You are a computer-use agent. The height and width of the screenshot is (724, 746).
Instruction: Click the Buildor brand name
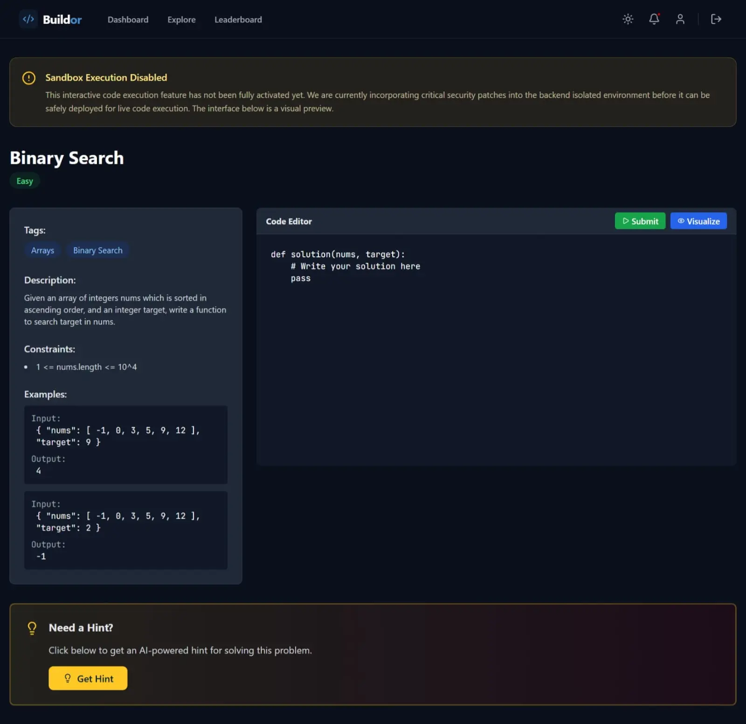pyautogui.click(x=62, y=20)
